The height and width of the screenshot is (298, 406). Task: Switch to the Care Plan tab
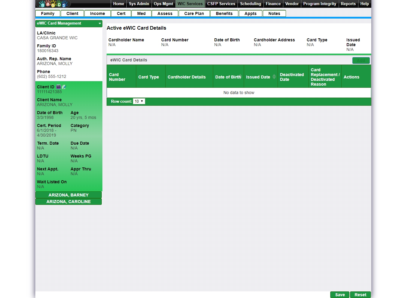tap(194, 13)
